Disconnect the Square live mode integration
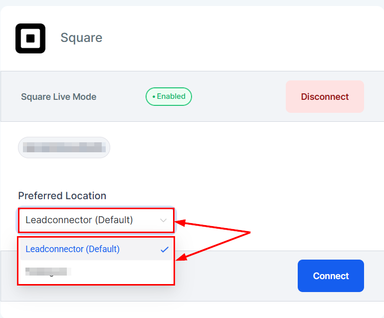The image size is (384, 318). (x=325, y=97)
